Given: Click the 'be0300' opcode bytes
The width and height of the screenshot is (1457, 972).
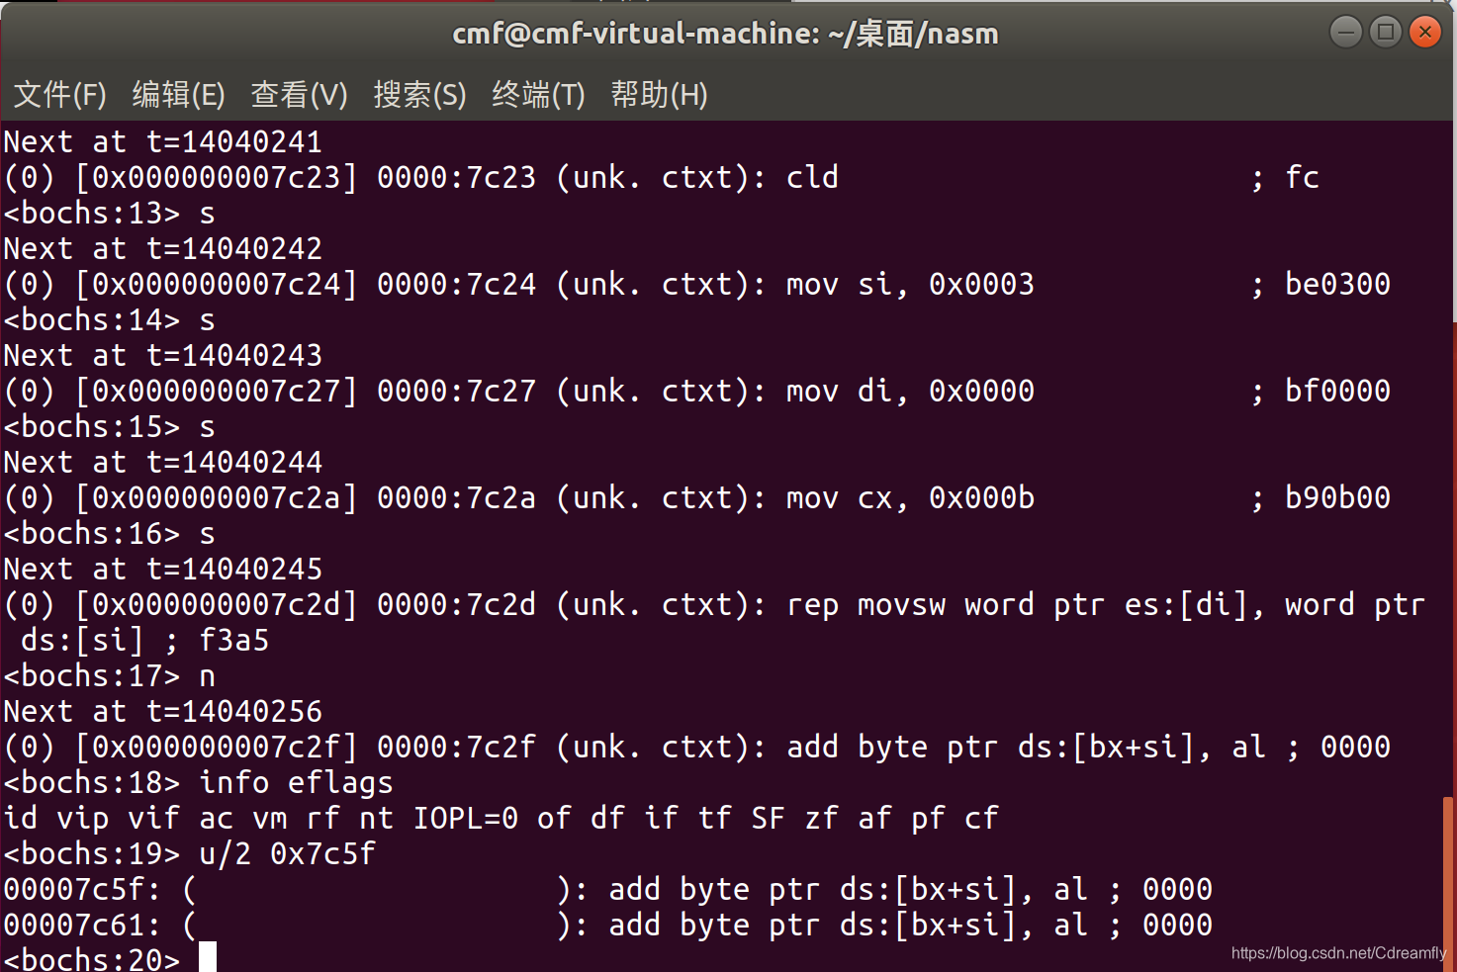Looking at the screenshot, I should pyautogui.click(x=1337, y=284).
